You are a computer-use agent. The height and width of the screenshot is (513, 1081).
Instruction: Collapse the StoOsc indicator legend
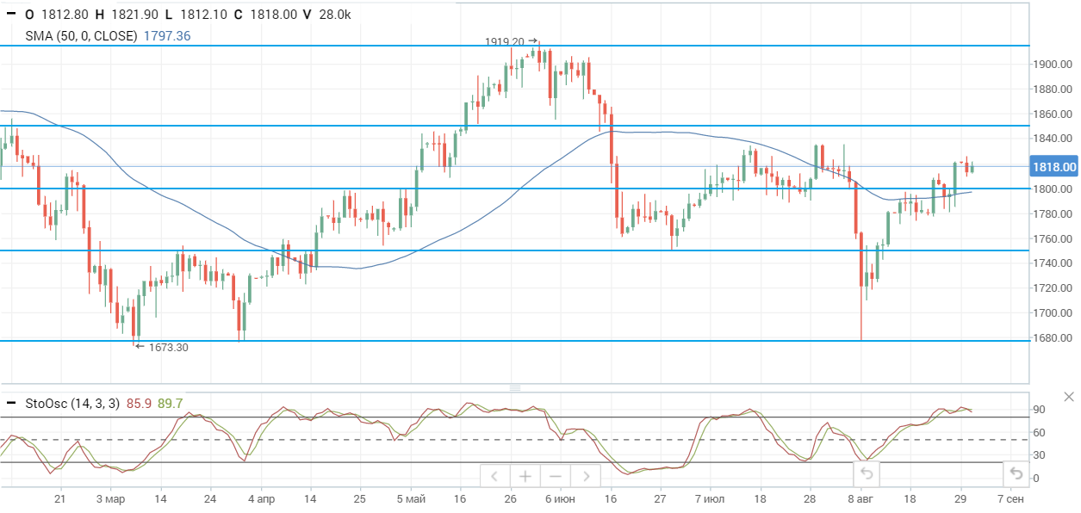(10, 403)
